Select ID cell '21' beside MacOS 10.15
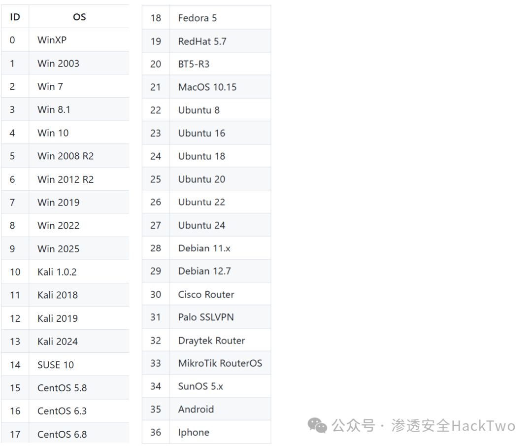This screenshot has height=447, width=532. pos(156,87)
